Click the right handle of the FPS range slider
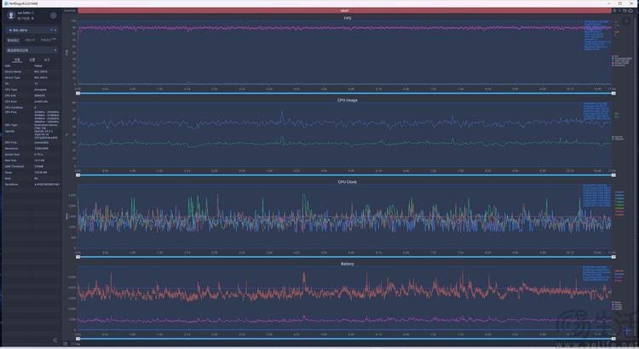 (x=612, y=93)
